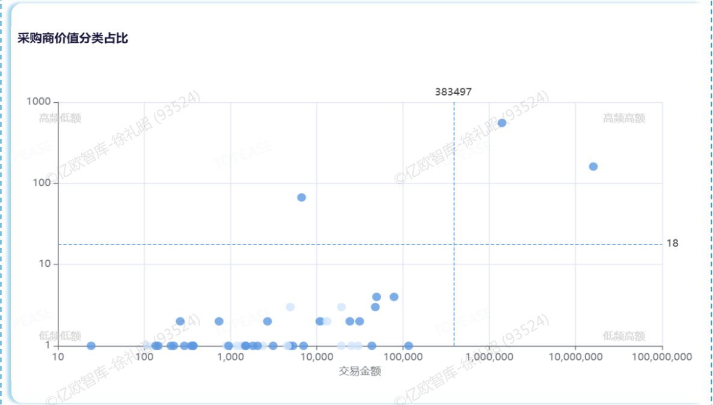
Task: Click the 1,000,000 x-axis tick label
Action: [489, 357]
